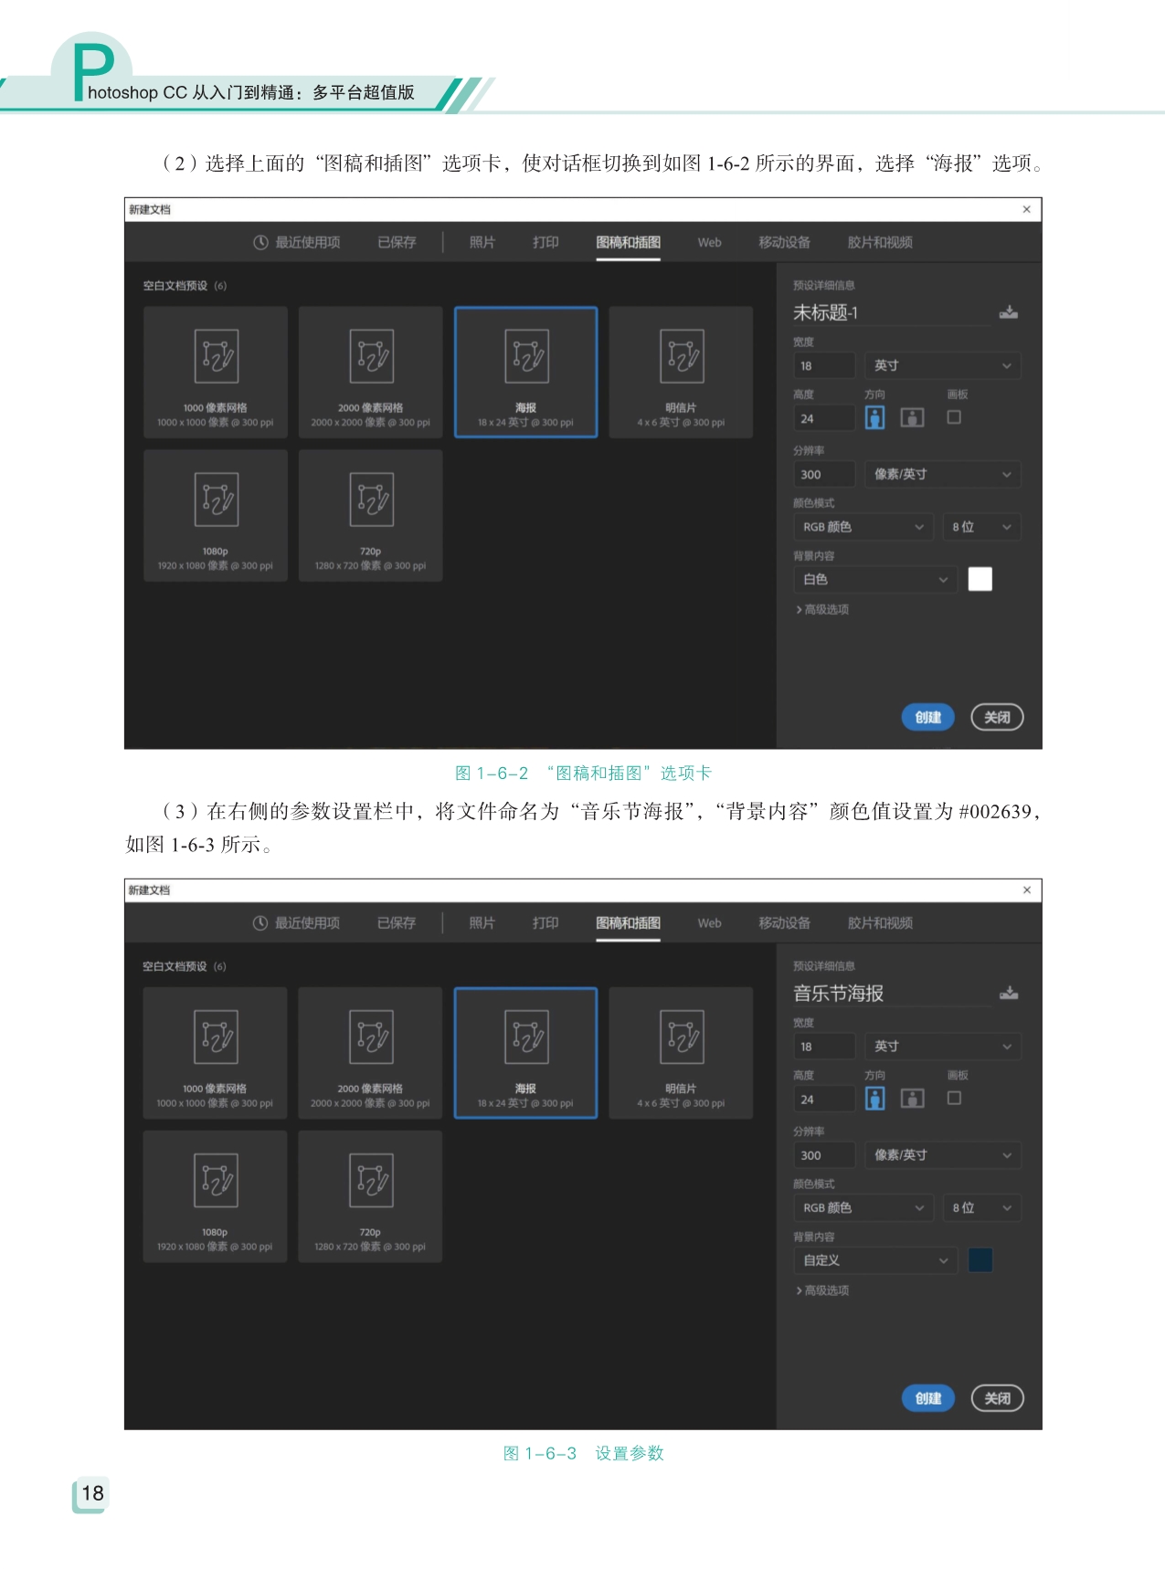Select portrait orientation toggle in 未标题-1 dialog

coord(874,418)
